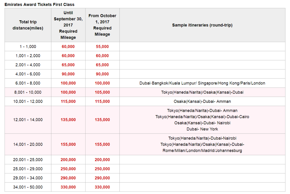Select 200,000 from-October mileage in 20,001 - 25,000 row
Viewport: 290px width, 194px height.
[102, 160]
